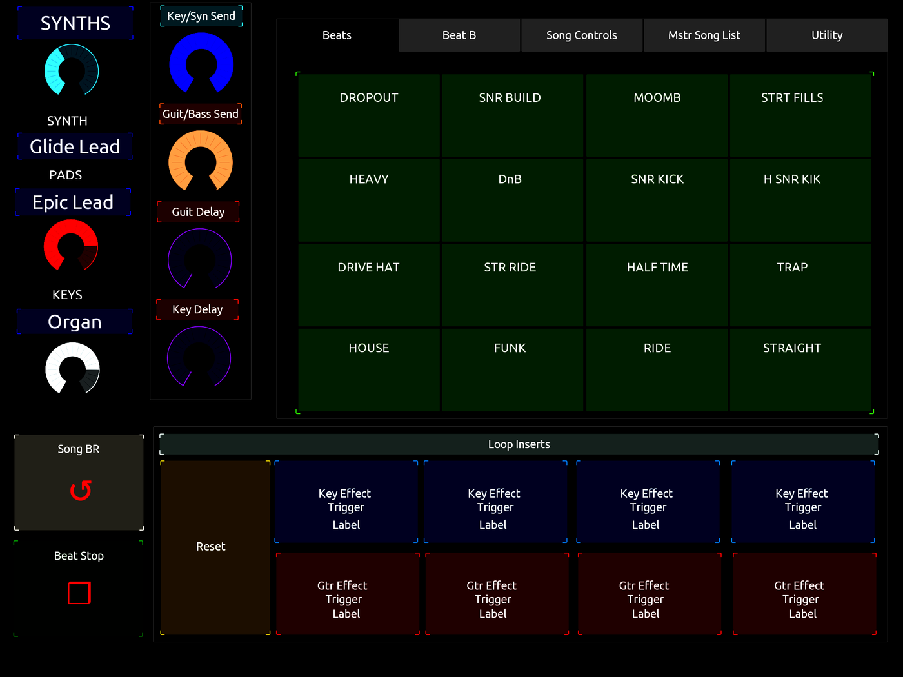903x677 pixels.
Task: Click the orange Guit/Bass Send knob
Action: coord(201,162)
